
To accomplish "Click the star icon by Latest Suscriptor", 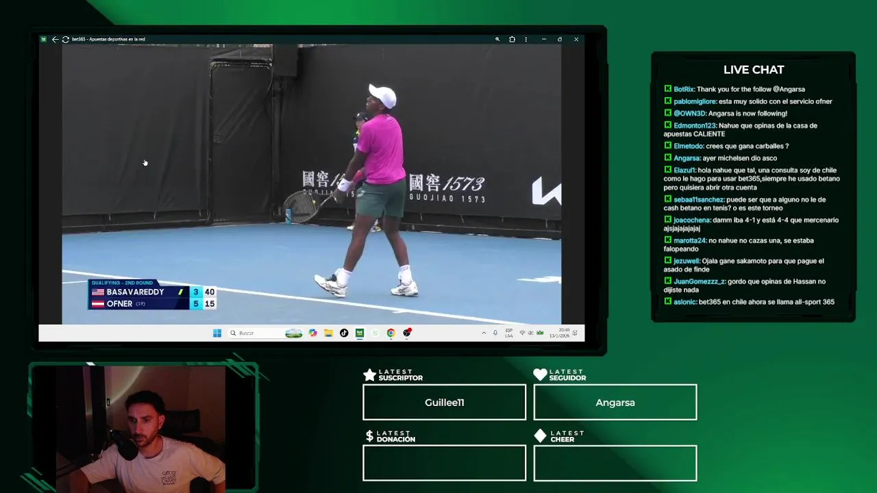I will [369, 375].
